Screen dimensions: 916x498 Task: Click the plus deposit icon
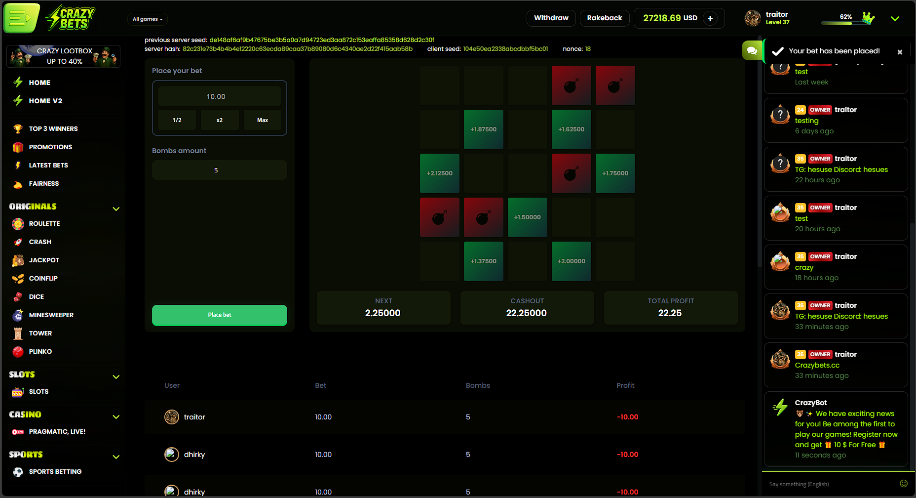point(710,18)
